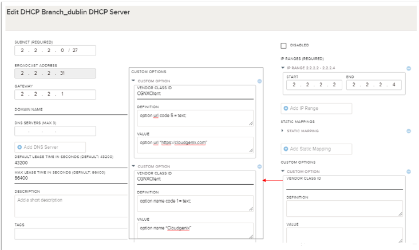Viewport: 419px width, 250px height.
Task: Focus the Subnet address field
Action: point(55,50)
